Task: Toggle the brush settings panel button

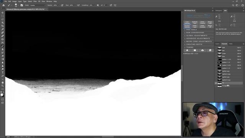Action: (22, 5)
